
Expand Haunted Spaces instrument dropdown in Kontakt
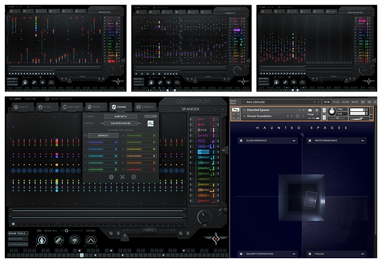(x=244, y=110)
